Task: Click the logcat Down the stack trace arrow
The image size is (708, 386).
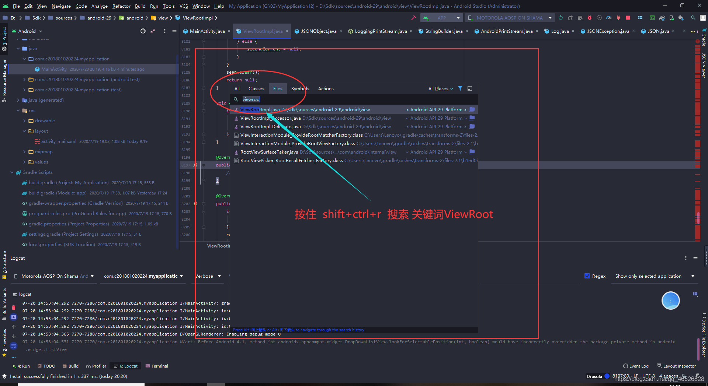Action: 14,336
